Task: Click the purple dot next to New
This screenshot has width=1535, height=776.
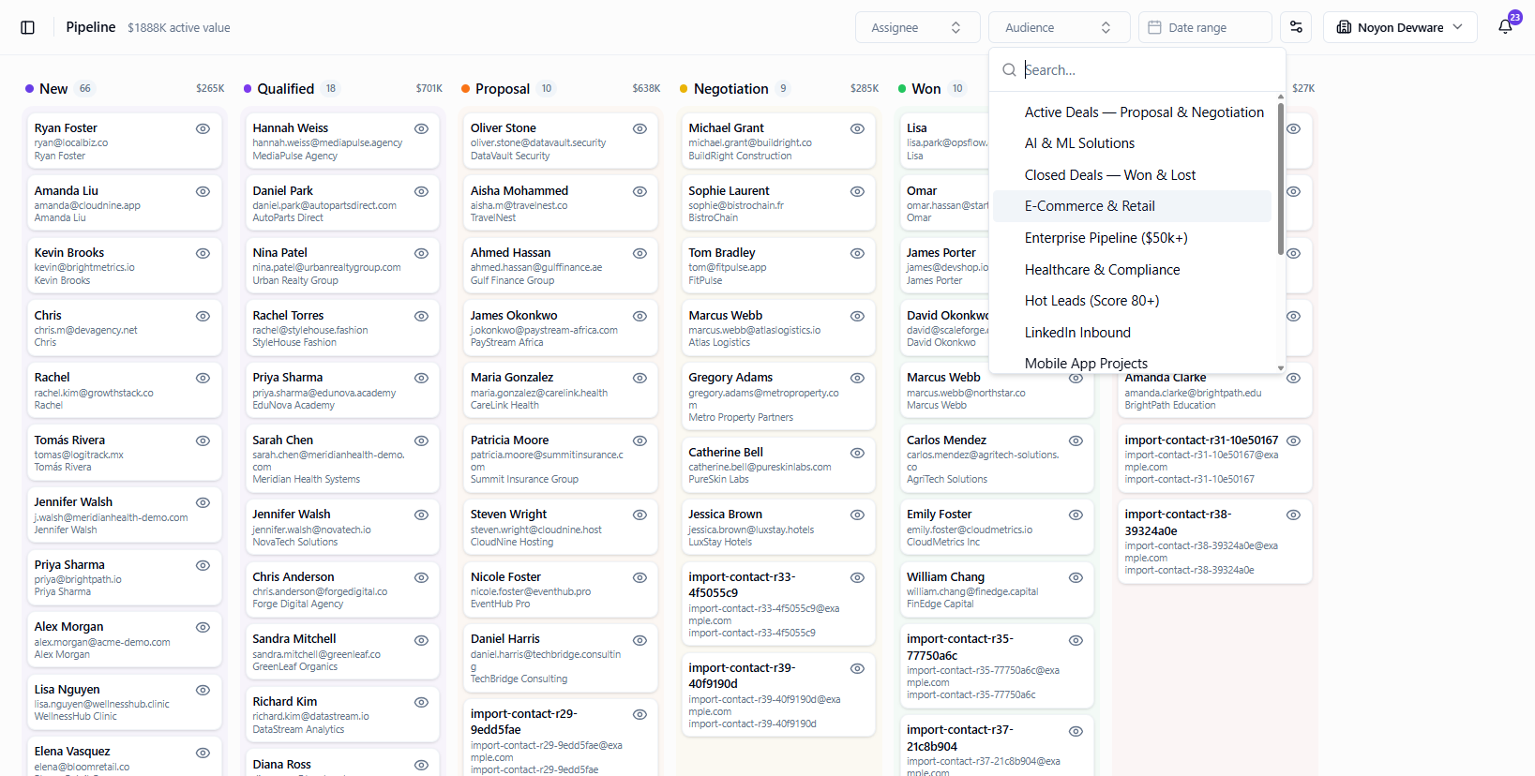Action: coord(30,89)
